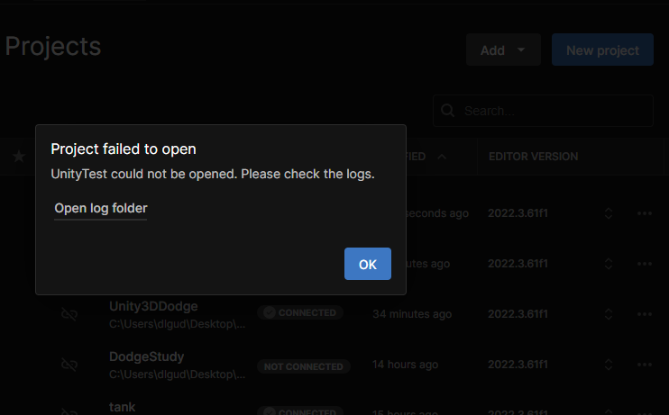Click '14 hours ago' modified time
The image size is (669, 415).
[405, 365]
